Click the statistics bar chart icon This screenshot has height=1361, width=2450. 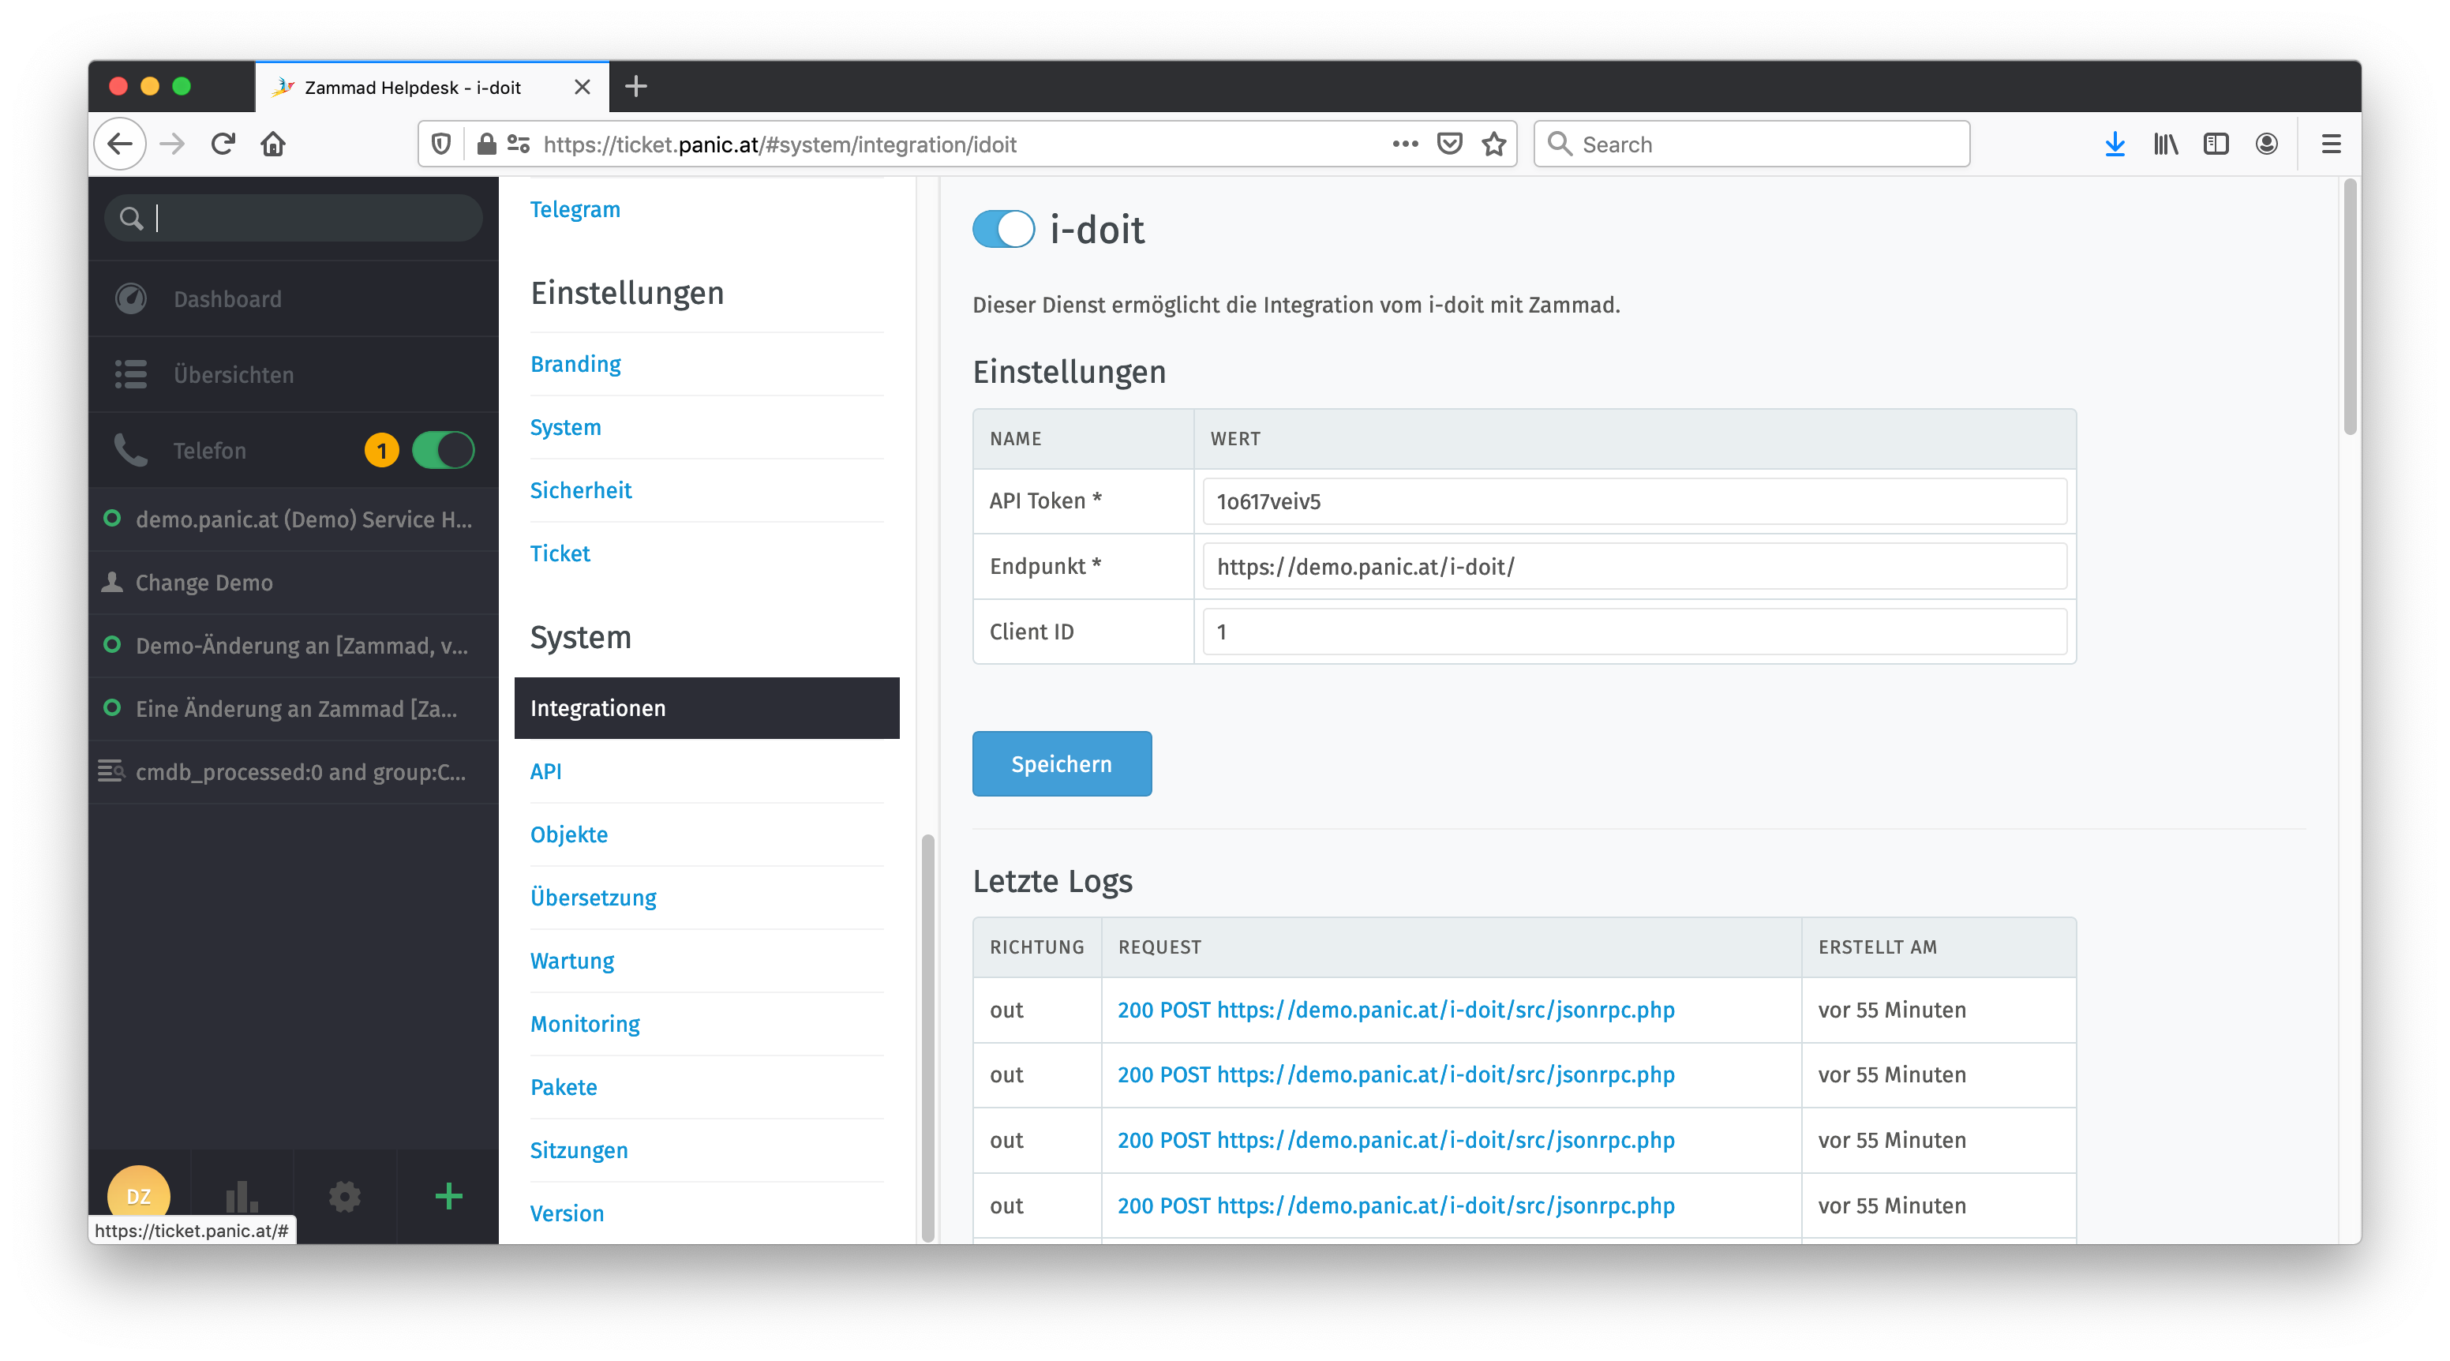coord(242,1195)
